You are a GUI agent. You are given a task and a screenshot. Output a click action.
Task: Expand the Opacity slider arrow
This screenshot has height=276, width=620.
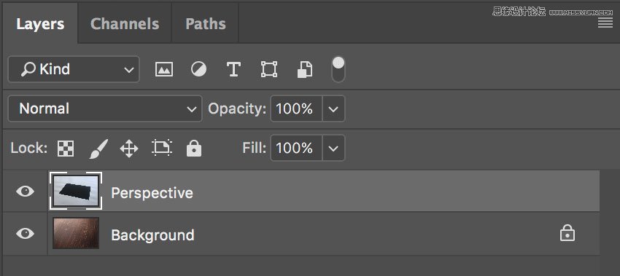[333, 109]
